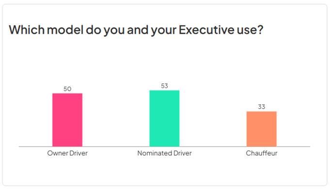Pick the green bar color
This screenshot has width=330, height=189.
coord(164,118)
